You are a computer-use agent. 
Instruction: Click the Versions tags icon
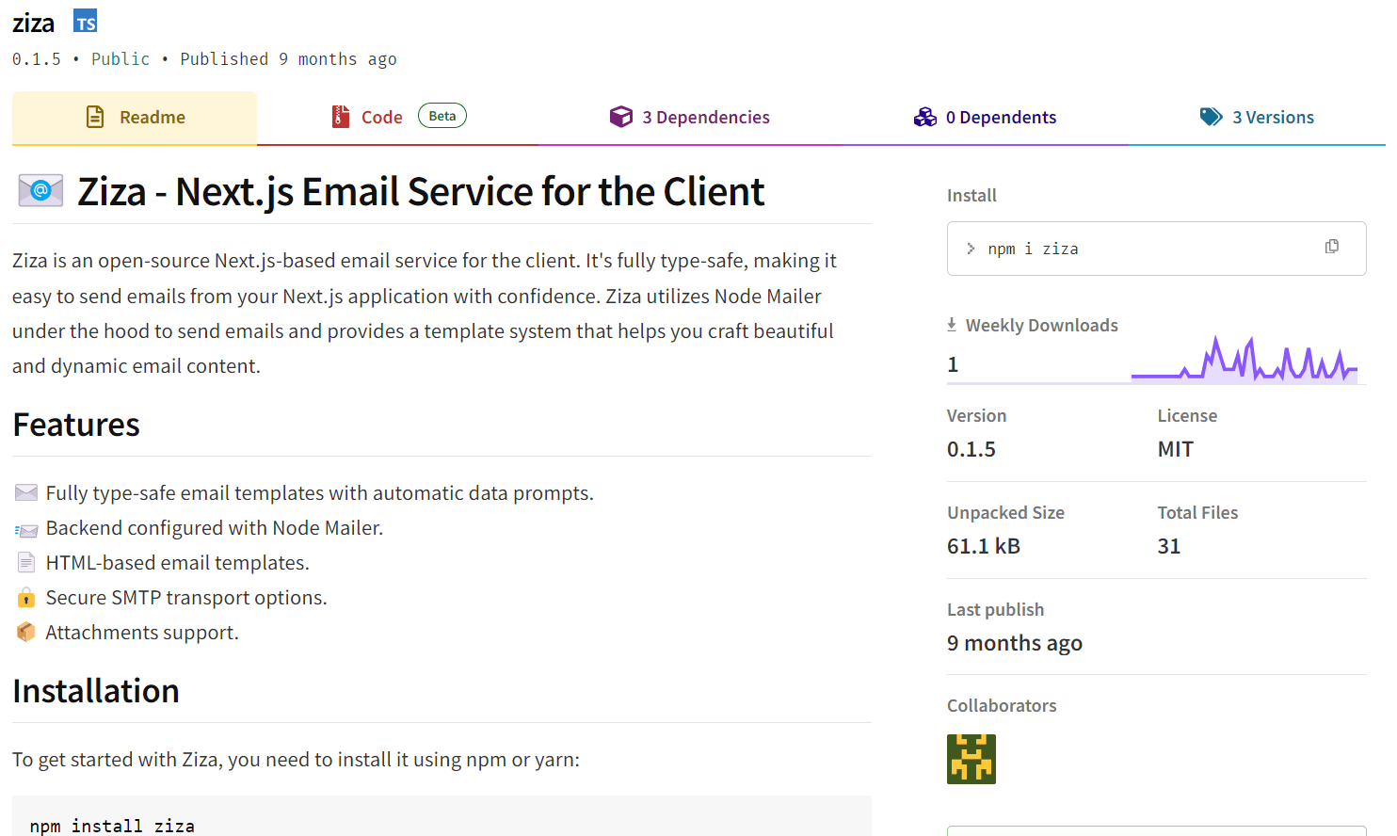click(x=1211, y=117)
